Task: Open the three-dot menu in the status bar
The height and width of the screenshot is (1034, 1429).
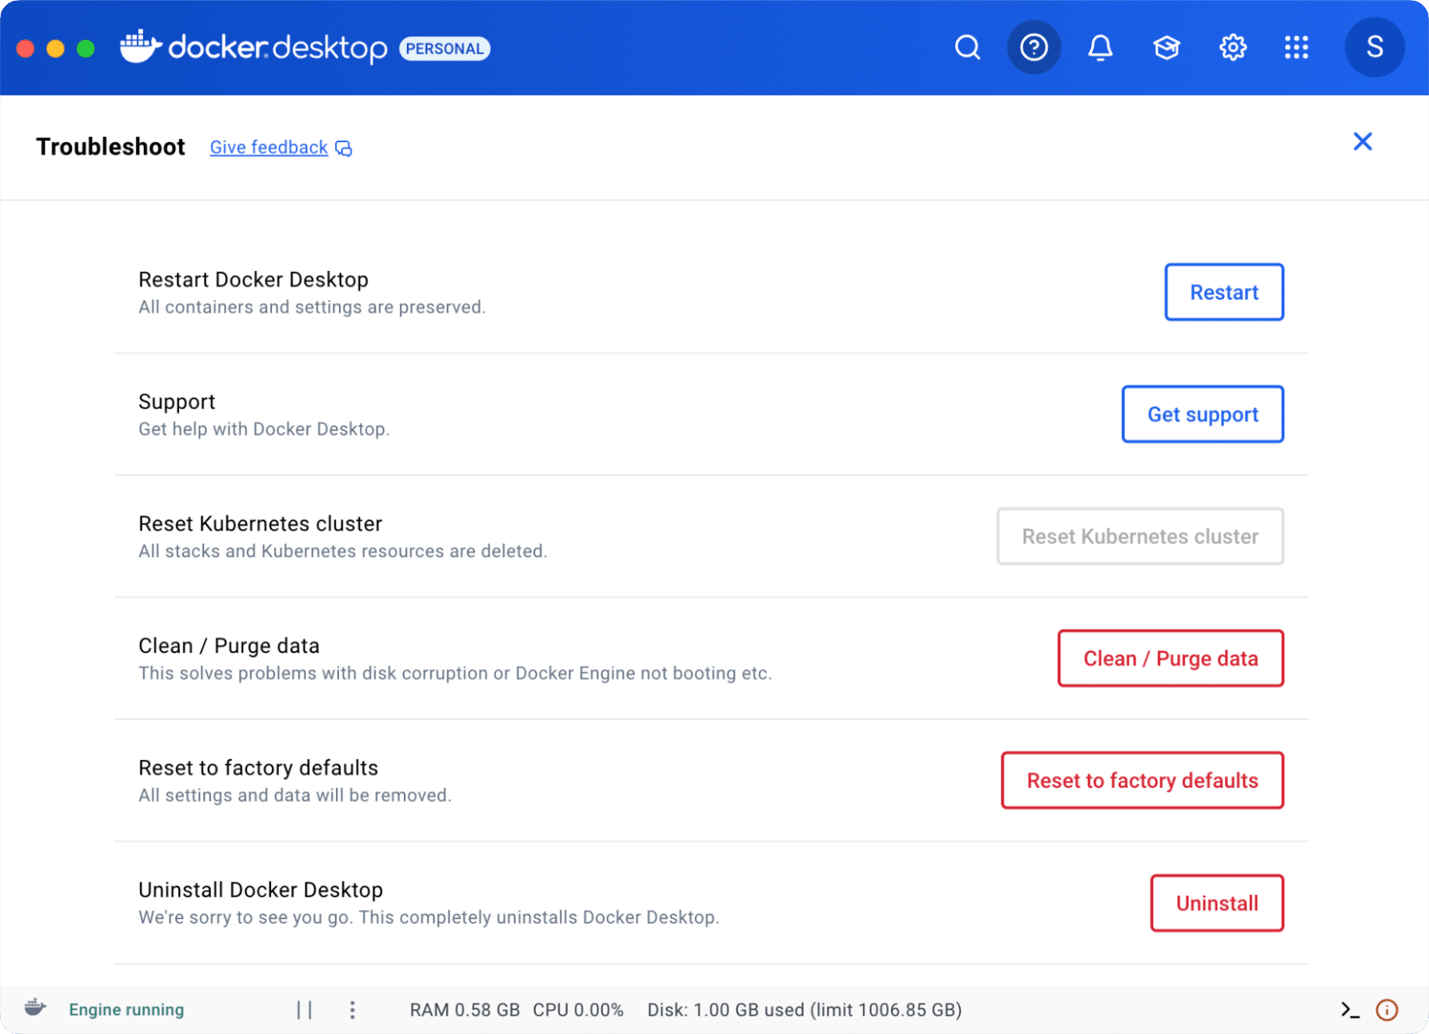Action: pyautogui.click(x=352, y=1009)
